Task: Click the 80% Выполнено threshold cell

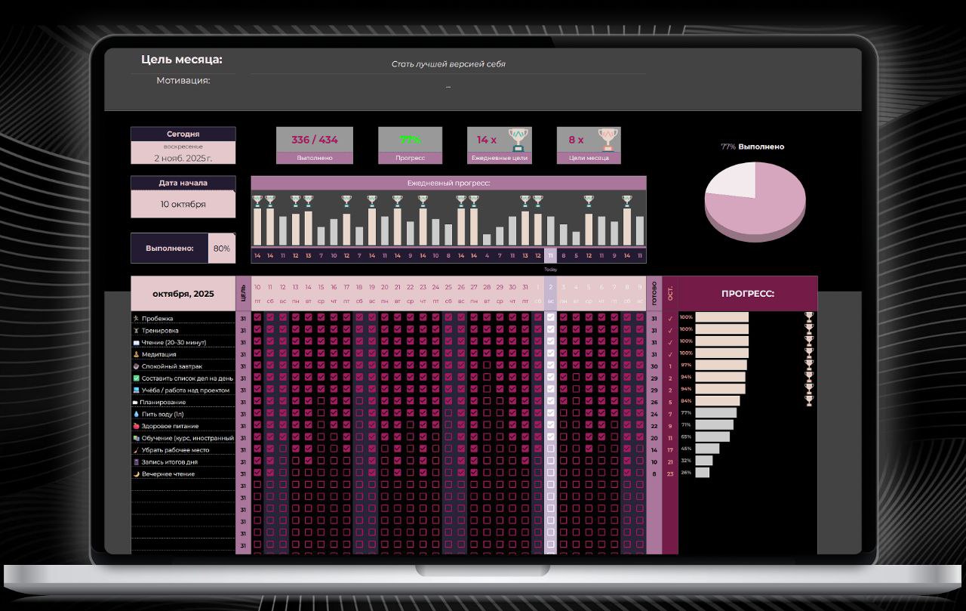Action: (x=222, y=248)
